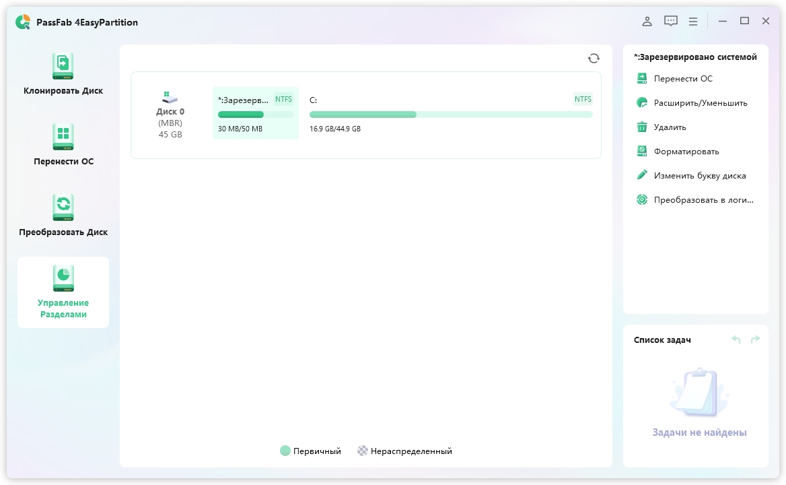Expand the hamburger menu in the title bar
Screen dimensions: 786x485
click(x=693, y=22)
